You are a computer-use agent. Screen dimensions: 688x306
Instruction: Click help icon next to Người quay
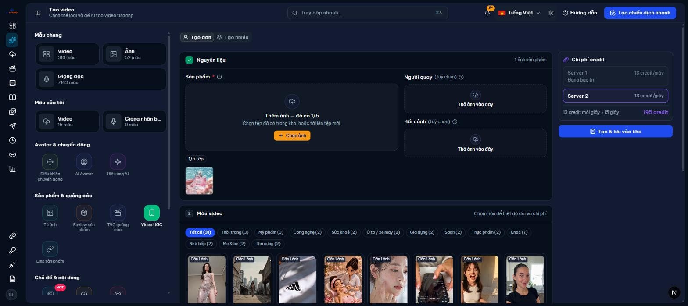(x=461, y=77)
